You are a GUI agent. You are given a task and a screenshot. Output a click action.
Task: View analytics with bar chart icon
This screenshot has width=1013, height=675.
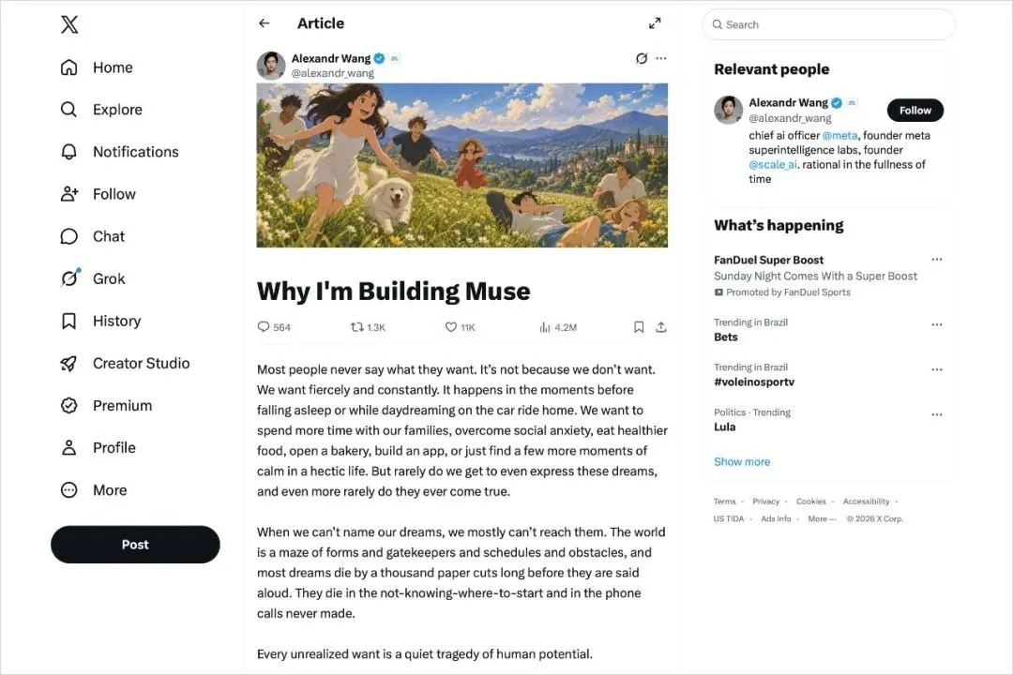point(545,327)
